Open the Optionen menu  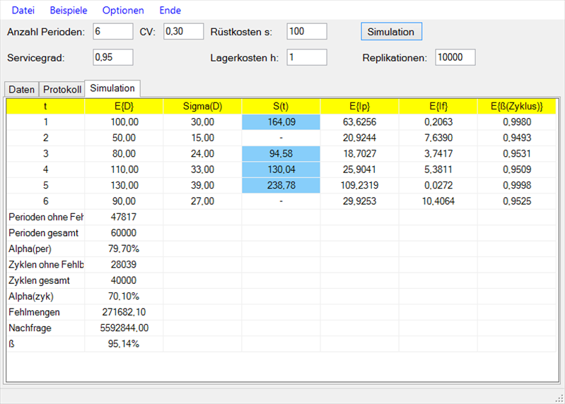point(123,11)
